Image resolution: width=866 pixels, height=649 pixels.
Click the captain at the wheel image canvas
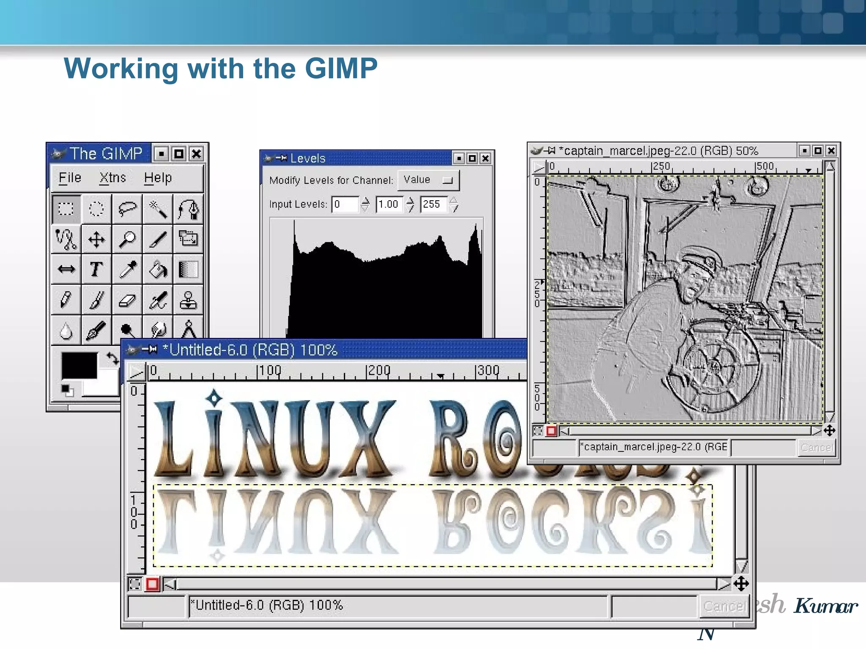tap(685, 299)
